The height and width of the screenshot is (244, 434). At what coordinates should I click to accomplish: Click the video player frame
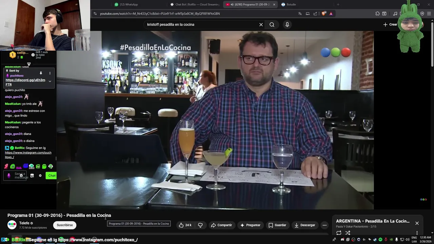[215, 120]
